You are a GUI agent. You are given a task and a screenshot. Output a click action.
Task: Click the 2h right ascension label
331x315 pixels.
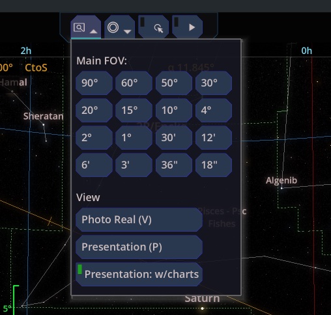pyautogui.click(x=26, y=51)
